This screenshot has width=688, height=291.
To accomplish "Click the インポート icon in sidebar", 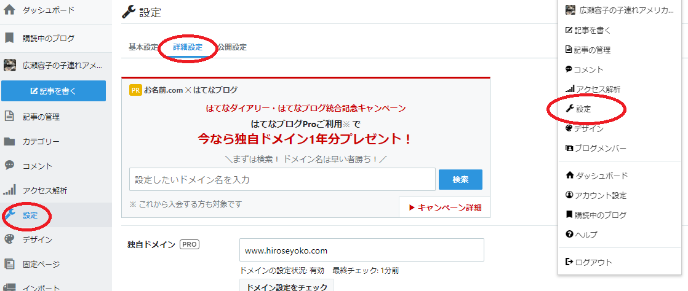I will point(9,287).
